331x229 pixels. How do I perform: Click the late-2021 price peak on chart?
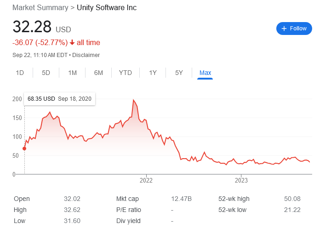[133, 100]
